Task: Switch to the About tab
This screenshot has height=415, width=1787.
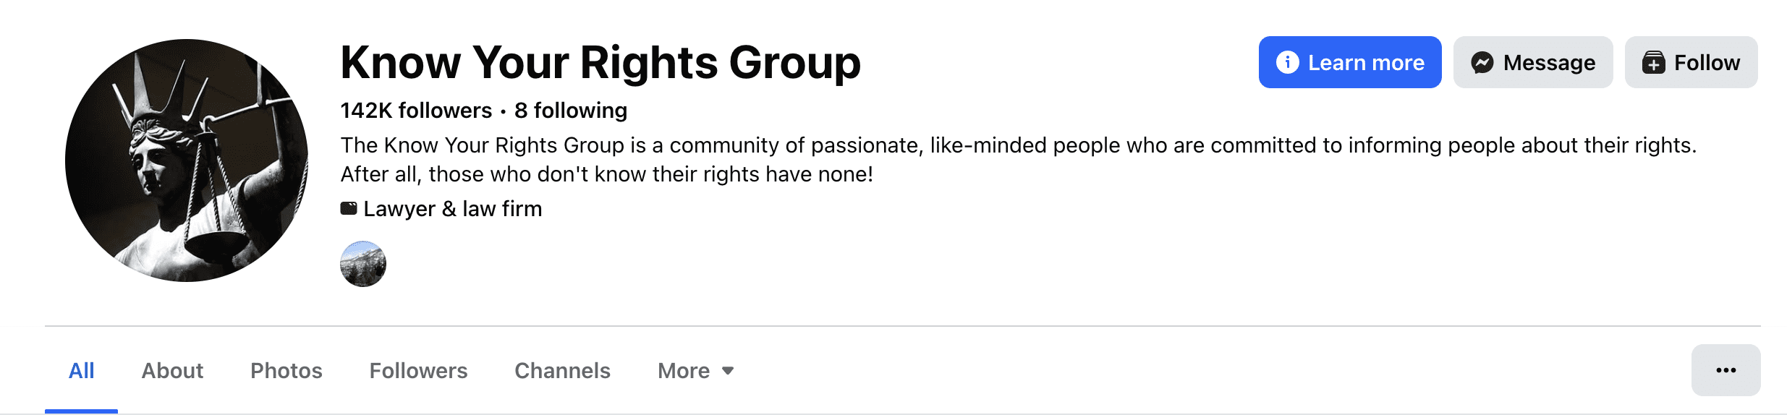Action: coord(172,371)
